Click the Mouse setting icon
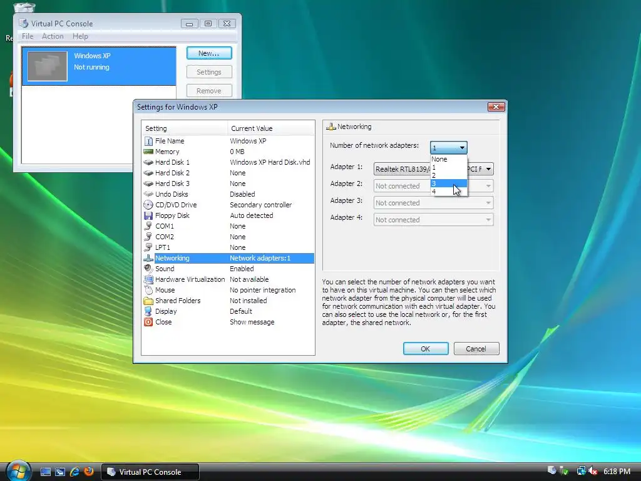Viewport: 641px width, 481px height. [148, 290]
